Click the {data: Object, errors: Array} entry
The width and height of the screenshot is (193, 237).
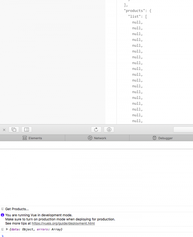point(36,229)
